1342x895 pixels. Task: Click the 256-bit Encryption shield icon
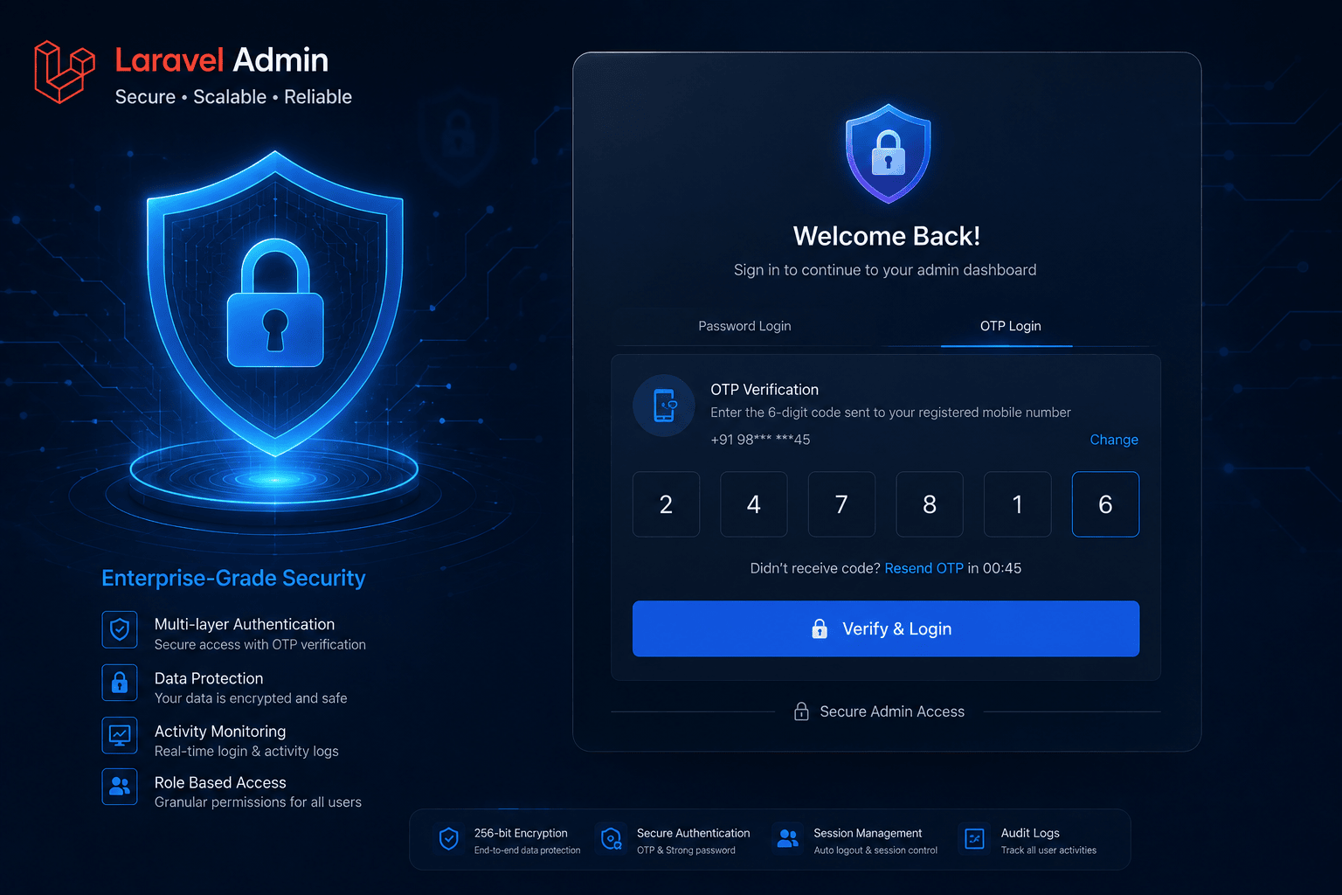click(448, 839)
